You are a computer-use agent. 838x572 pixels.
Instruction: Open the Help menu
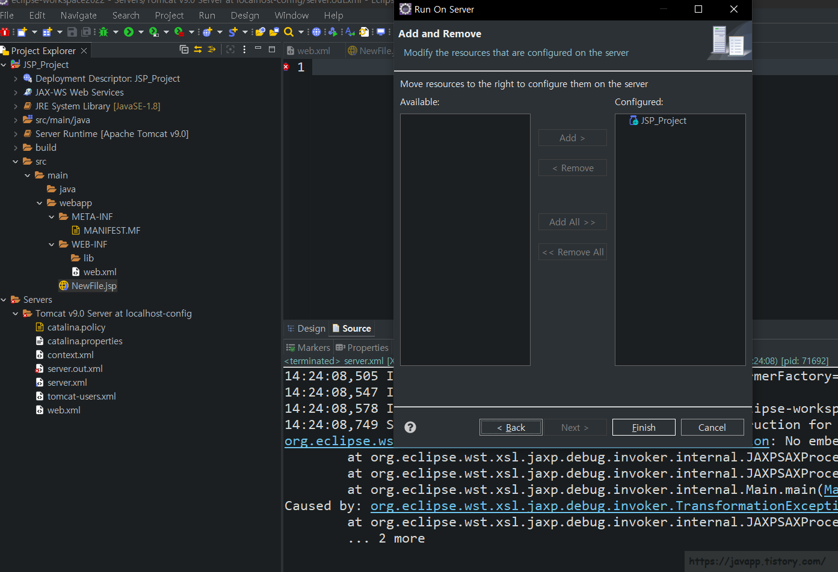point(333,15)
